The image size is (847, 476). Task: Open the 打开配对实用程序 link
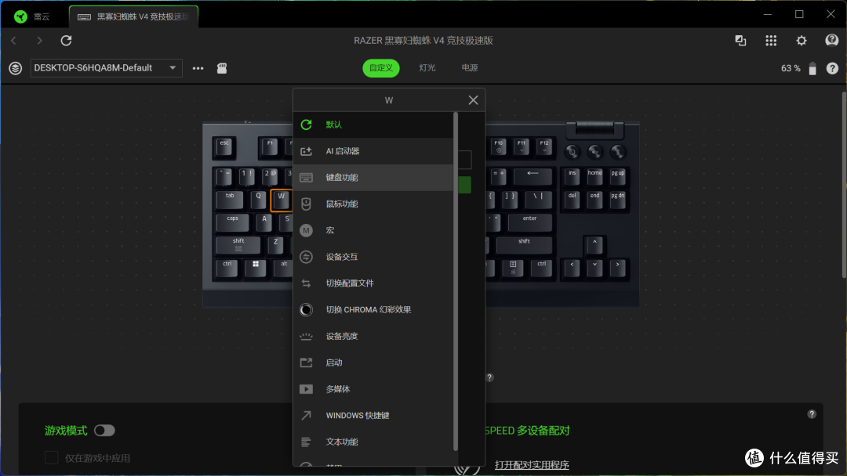point(532,465)
